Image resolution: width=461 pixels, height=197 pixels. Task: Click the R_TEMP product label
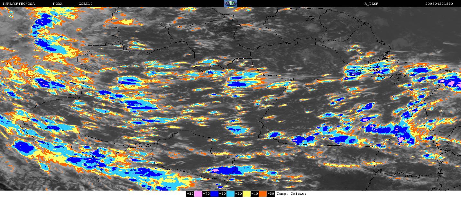(371, 4)
